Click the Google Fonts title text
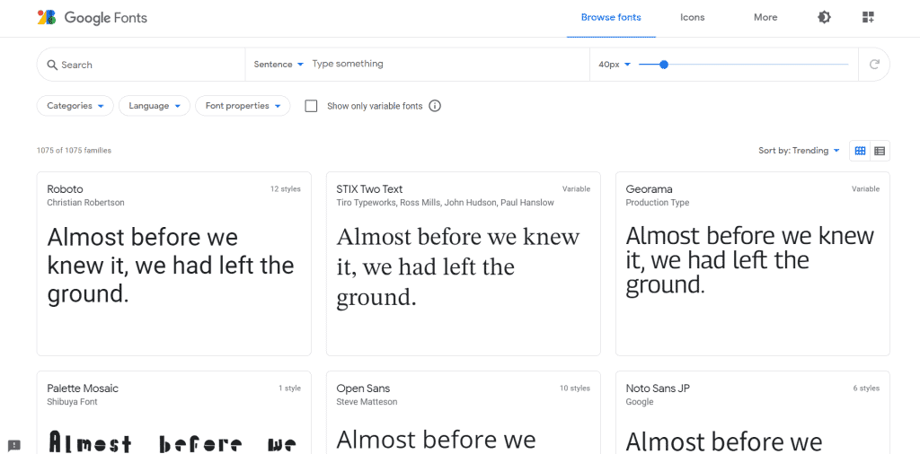The height and width of the screenshot is (454, 920). click(106, 18)
